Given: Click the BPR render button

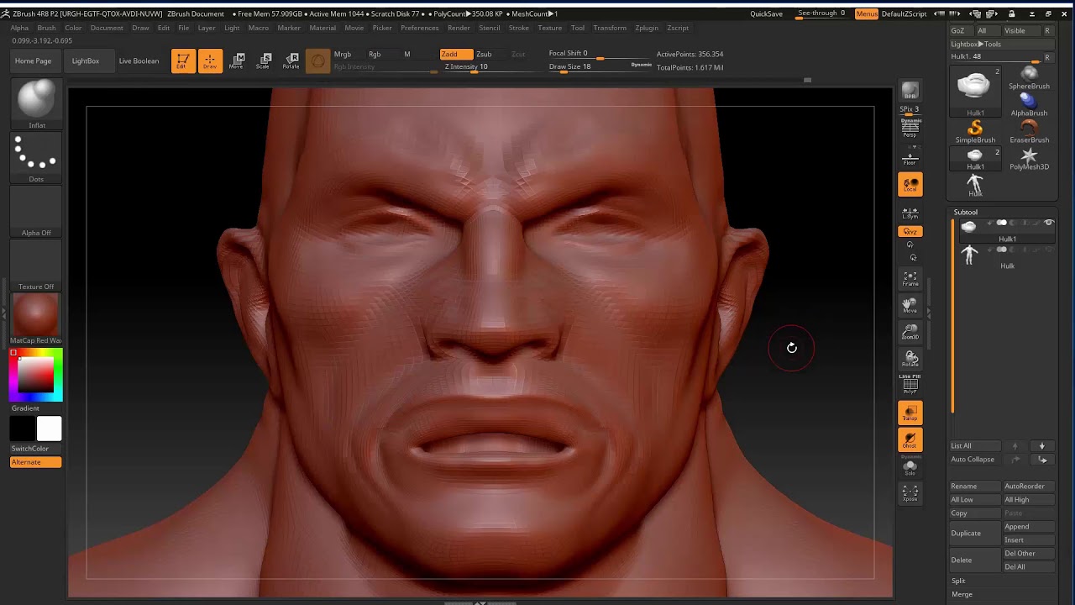Looking at the screenshot, I should [x=910, y=91].
